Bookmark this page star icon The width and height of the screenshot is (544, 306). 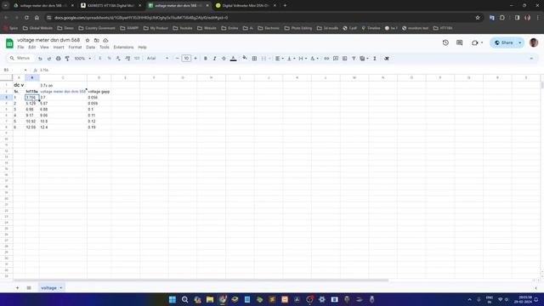(x=478, y=18)
